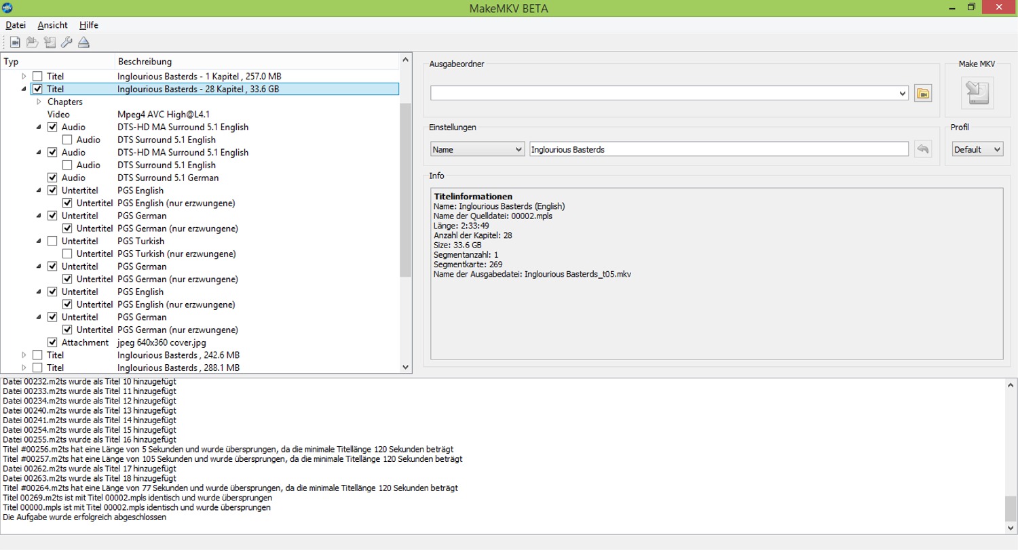
Task: Enable the PGS Turkish subtitle checkbox
Action: click(52, 241)
